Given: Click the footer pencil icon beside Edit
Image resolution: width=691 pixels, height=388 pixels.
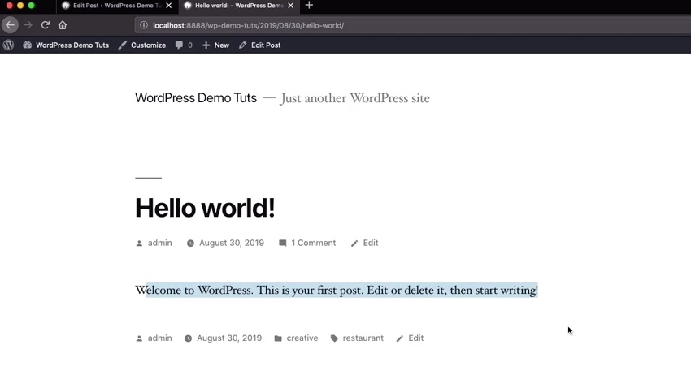Looking at the screenshot, I should tap(400, 338).
